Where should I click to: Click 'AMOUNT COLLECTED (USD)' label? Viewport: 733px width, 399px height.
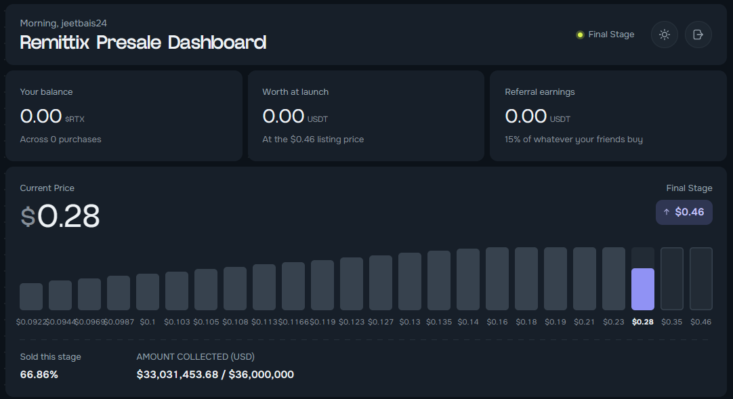coord(195,356)
